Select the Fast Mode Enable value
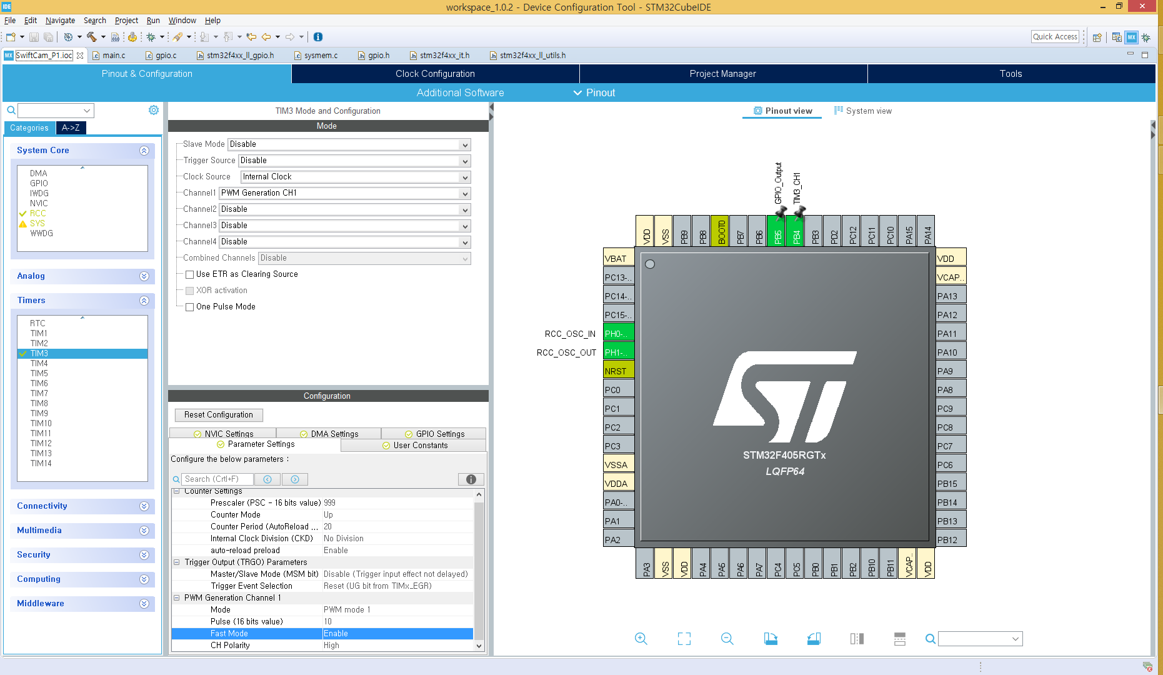The height and width of the screenshot is (675, 1163). [397, 634]
